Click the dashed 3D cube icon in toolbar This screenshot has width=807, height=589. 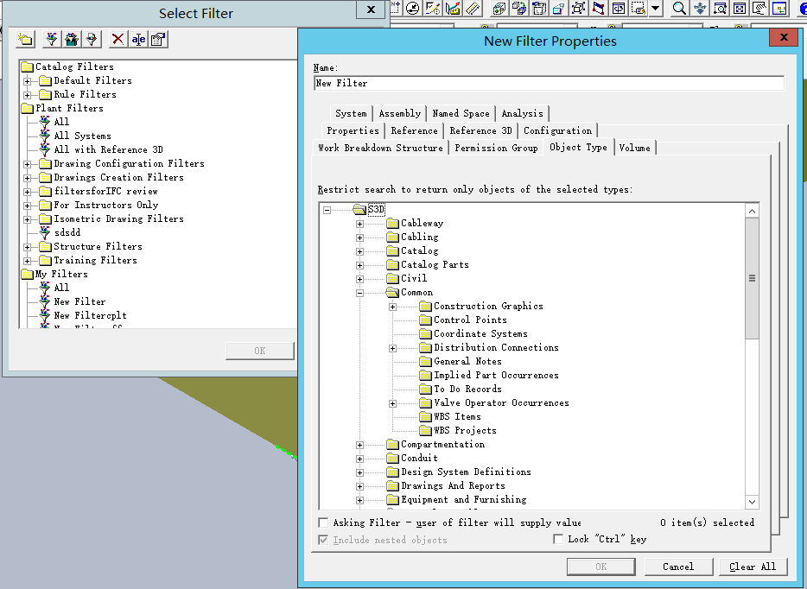tap(499, 9)
